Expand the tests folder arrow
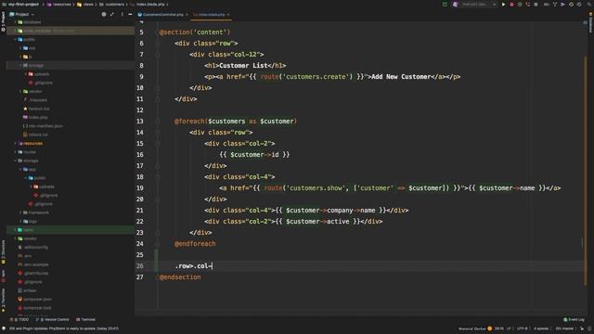The height and width of the screenshot is (334, 594). (16, 230)
